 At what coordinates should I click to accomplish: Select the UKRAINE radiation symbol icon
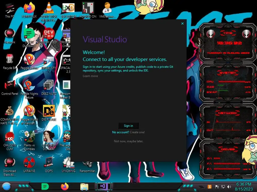tap(29, 165)
